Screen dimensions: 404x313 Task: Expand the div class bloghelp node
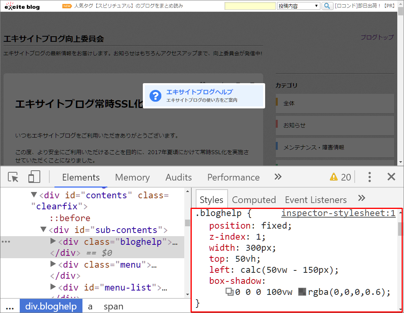tap(53, 241)
